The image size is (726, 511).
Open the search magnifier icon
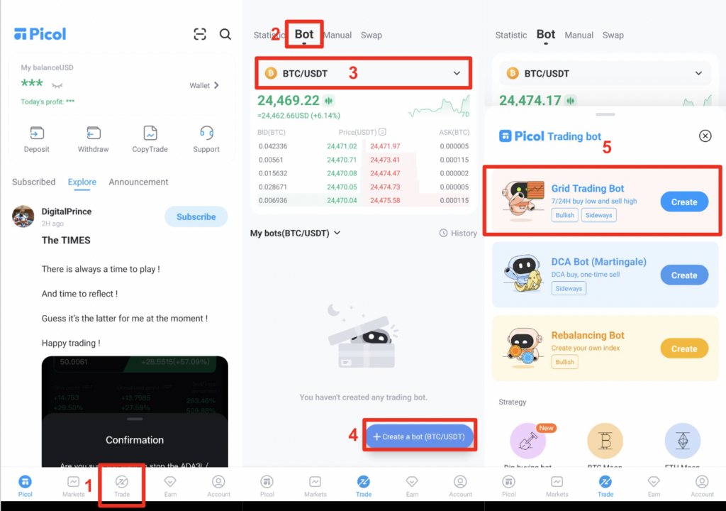click(x=225, y=34)
